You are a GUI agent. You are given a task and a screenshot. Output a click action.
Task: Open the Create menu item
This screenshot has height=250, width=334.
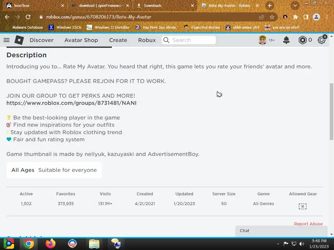click(118, 40)
